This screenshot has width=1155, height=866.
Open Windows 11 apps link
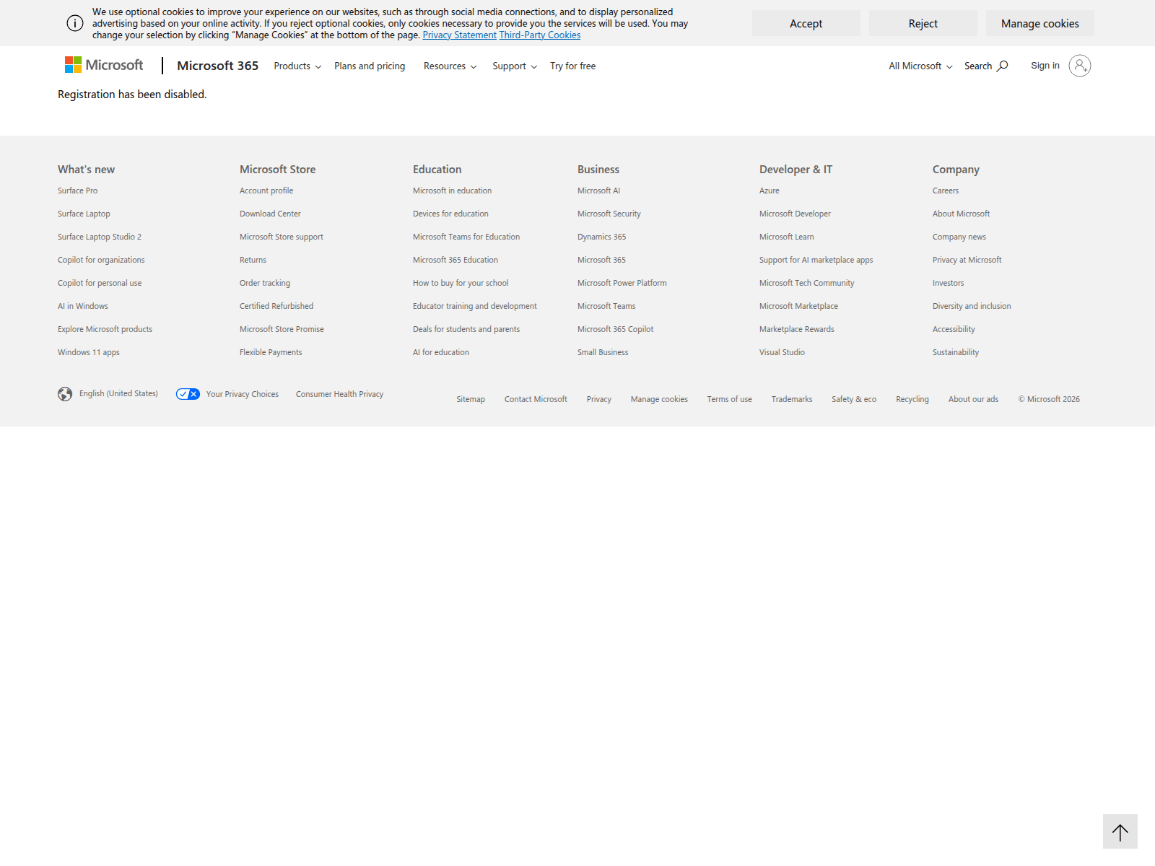[x=89, y=352]
